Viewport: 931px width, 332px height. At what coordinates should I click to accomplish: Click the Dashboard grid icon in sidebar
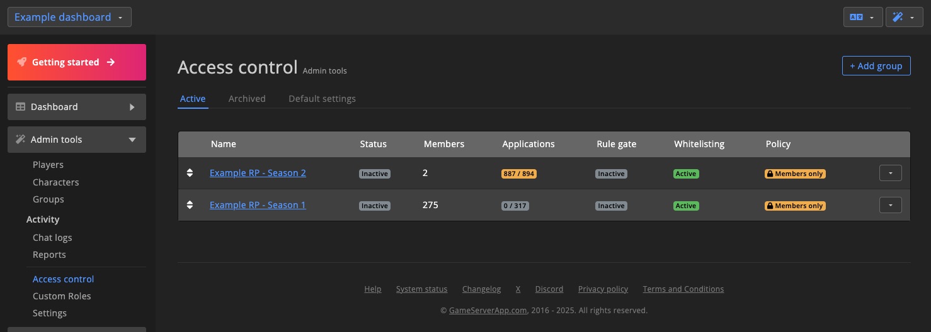[21, 107]
